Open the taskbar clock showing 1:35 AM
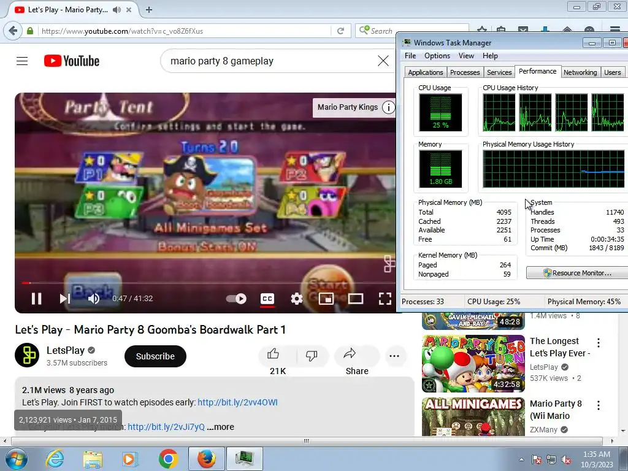 pos(597,459)
